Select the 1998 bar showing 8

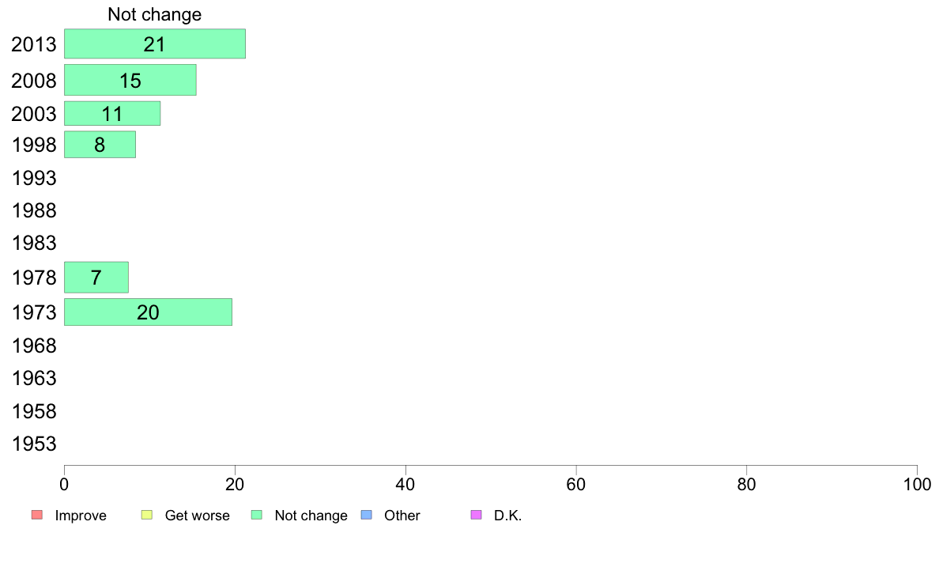pos(100,145)
